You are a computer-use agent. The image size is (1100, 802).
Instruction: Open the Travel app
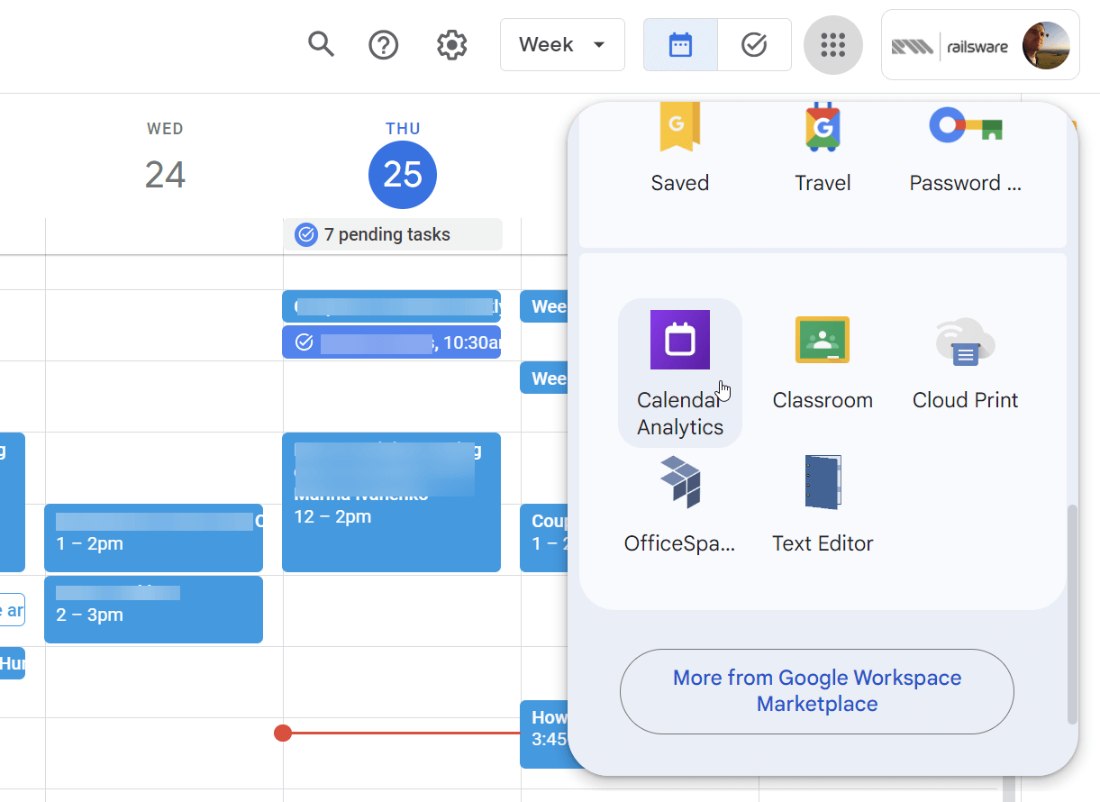pyautogui.click(x=823, y=150)
